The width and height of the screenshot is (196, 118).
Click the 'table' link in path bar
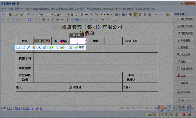pyautogui.click(x=18, y=108)
